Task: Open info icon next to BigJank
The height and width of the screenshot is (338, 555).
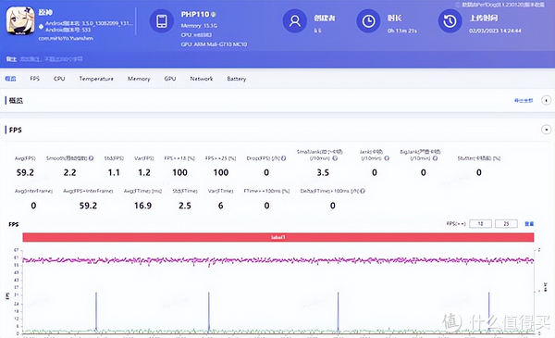Action: point(435,158)
